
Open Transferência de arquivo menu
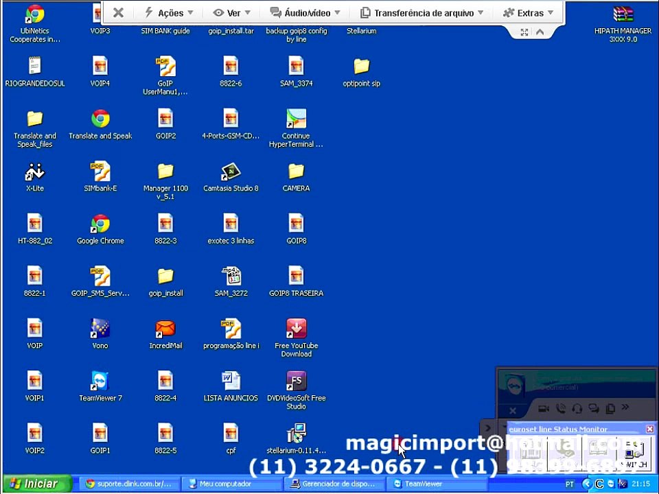[422, 13]
